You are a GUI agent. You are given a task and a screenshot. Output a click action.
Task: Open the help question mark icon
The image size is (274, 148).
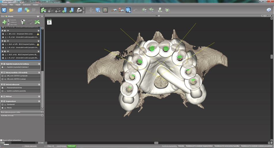[269, 10]
